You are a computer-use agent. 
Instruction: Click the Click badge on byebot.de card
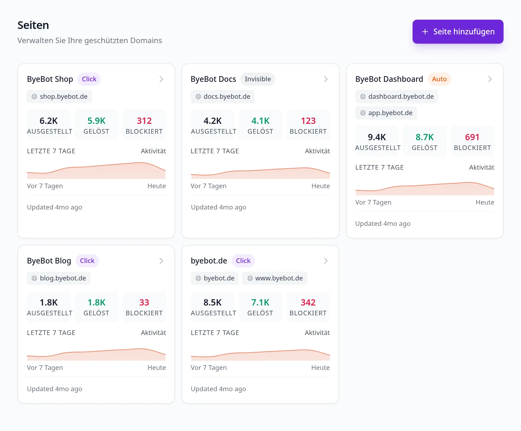pos(243,261)
